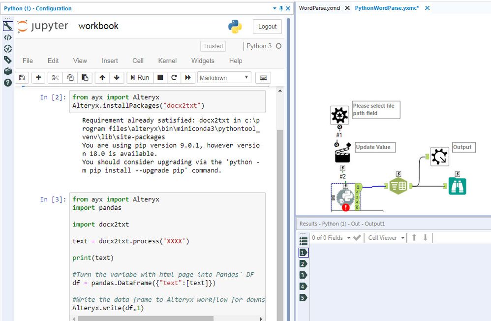Move selected cell down arrow
The width and height of the screenshot is (491, 321).
coord(117,77)
